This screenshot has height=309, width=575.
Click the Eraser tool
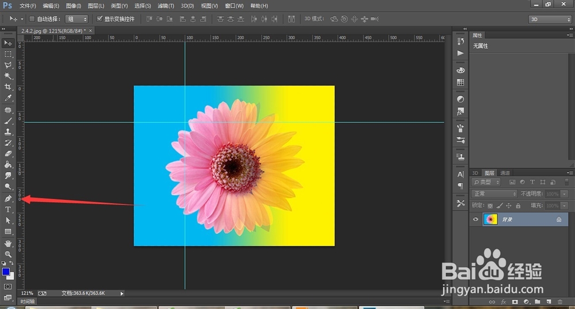[x=8, y=154]
